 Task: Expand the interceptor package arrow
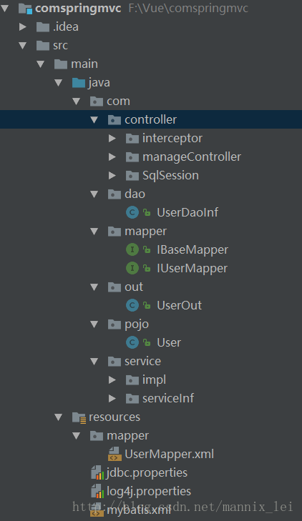pyautogui.click(x=112, y=138)
